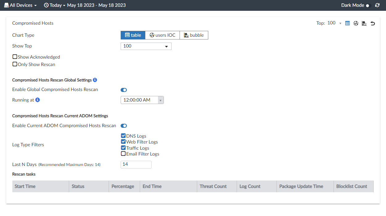Image resolution: width=386 pixels, height=216 pixels.
Task: Check the Show Acknowledged checkbox
Action: pyautogui.click(x=15, y=56)
